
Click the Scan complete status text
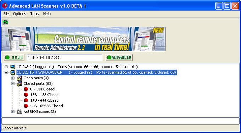coord(14,128)
